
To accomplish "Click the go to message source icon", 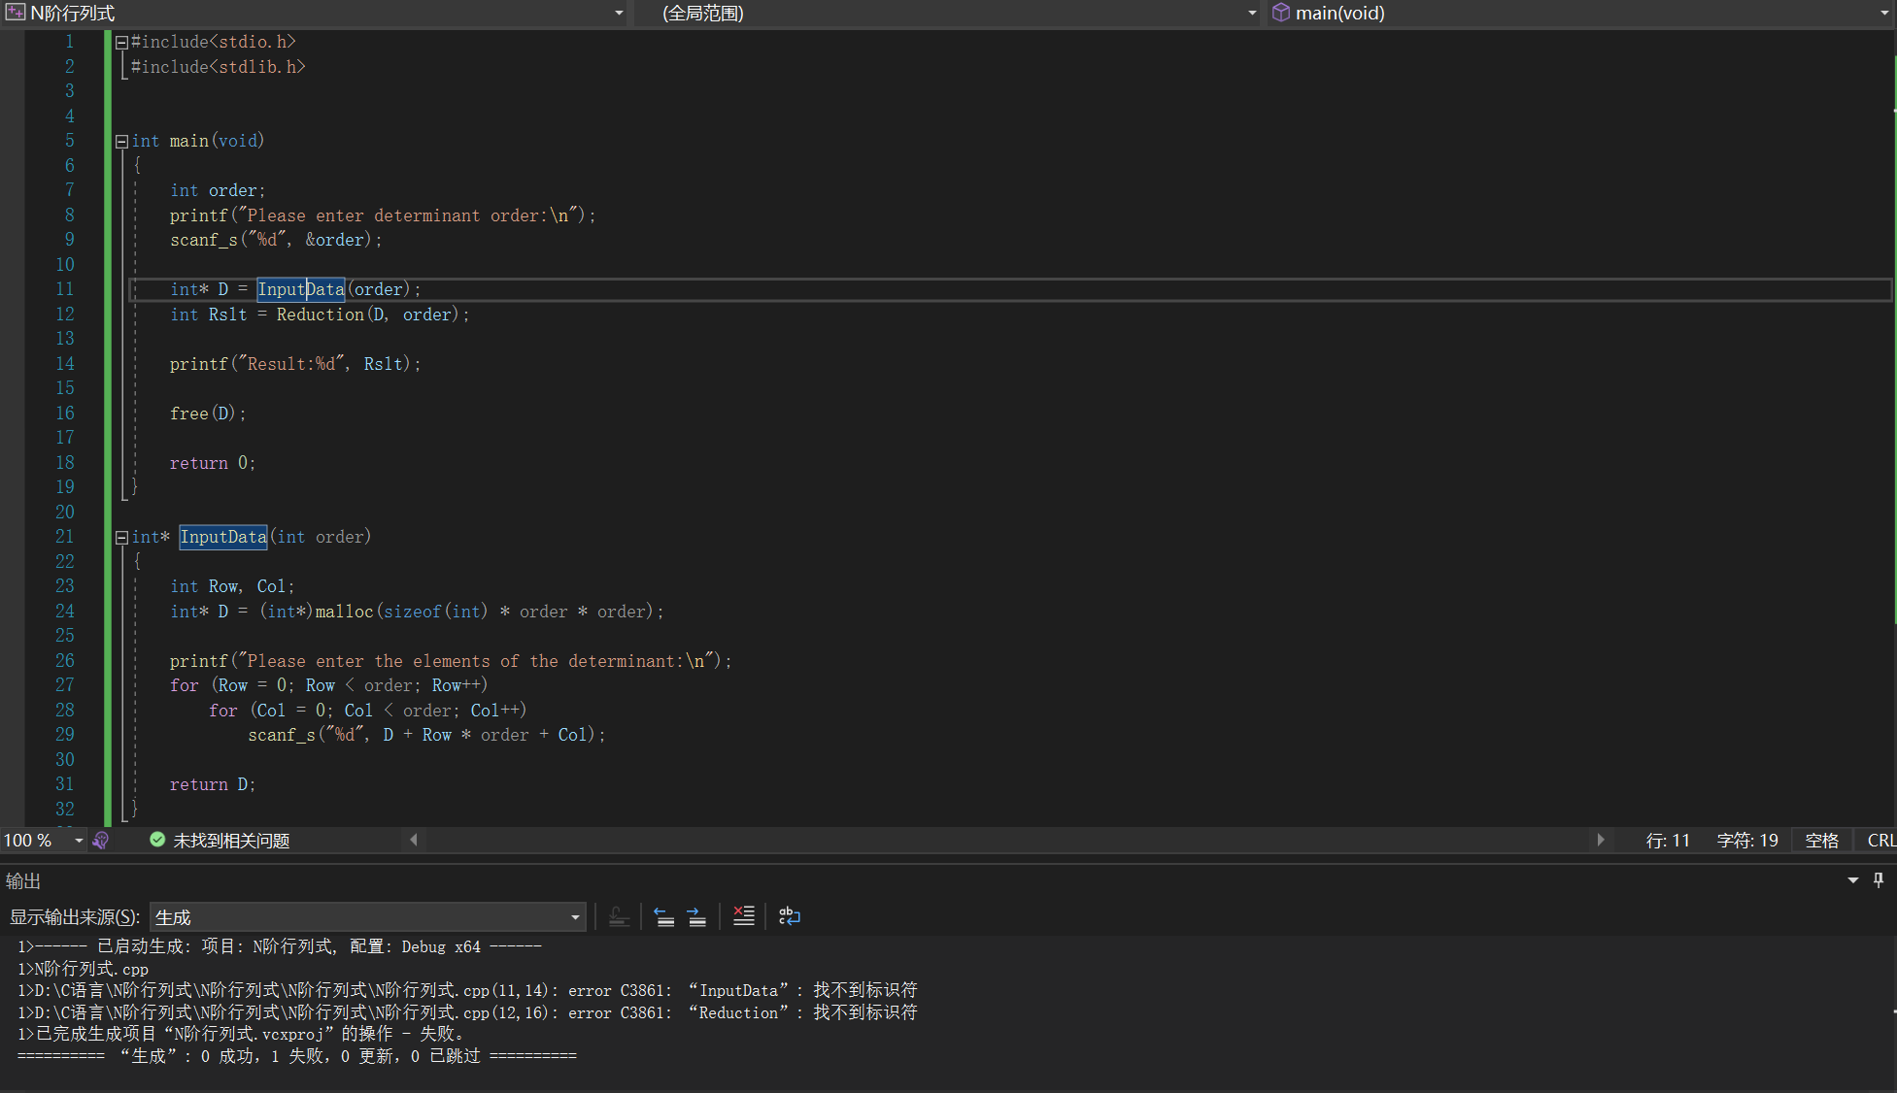I will (x=619, y=916).
